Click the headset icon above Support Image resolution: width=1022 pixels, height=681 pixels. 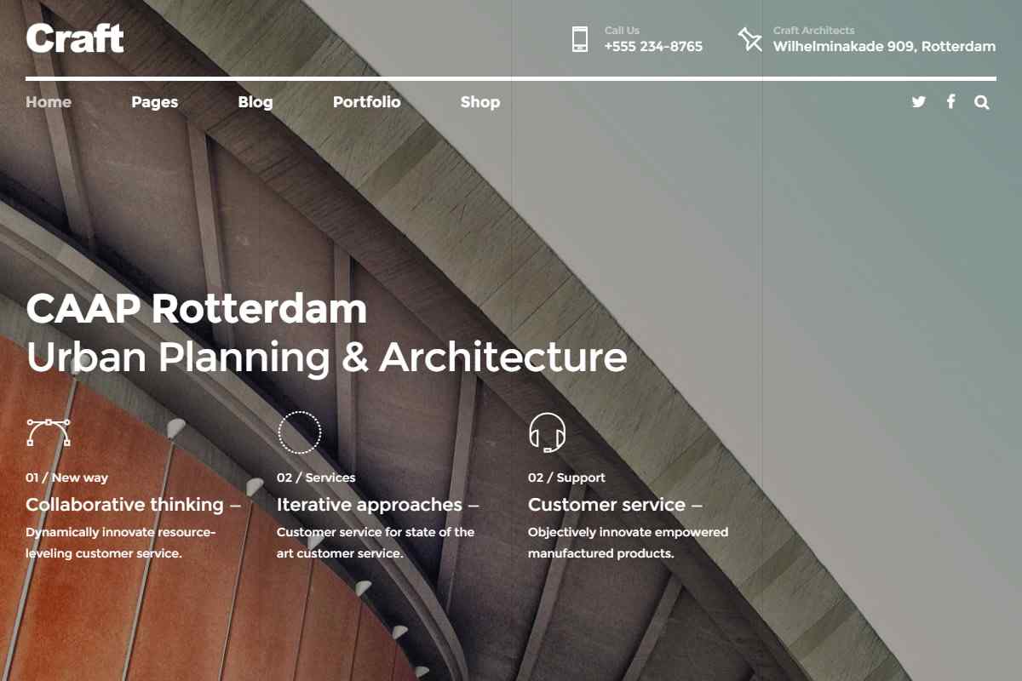[547, 432]
